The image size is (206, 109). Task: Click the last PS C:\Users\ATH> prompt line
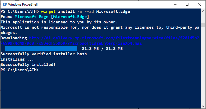[x=20, y=70]
